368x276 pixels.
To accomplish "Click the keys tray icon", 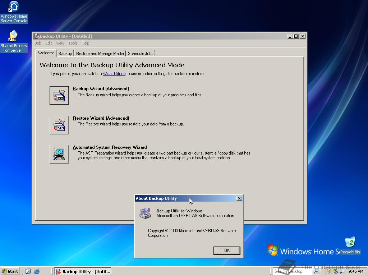I will click(x=330, y=271).
